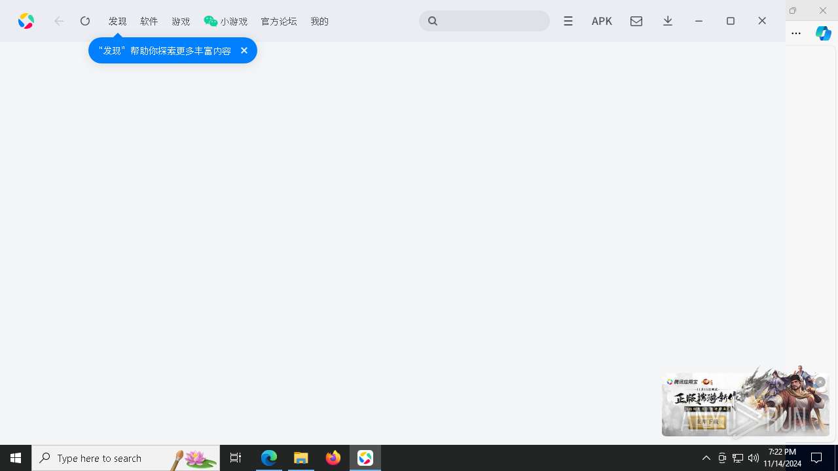Open the 官方论坛 tab
This screenshot has width=838, height=471.
pyautogui.click(x=279, y=21)
